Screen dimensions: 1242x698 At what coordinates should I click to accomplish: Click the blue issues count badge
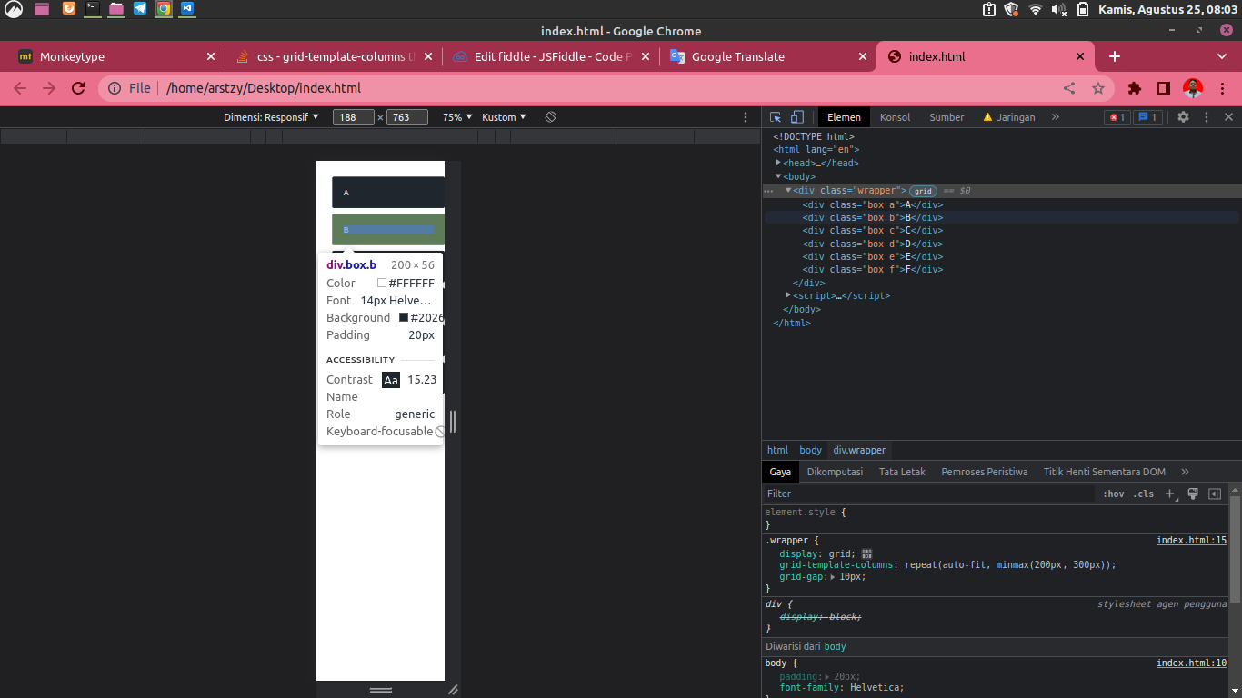tap(1147, 117)
